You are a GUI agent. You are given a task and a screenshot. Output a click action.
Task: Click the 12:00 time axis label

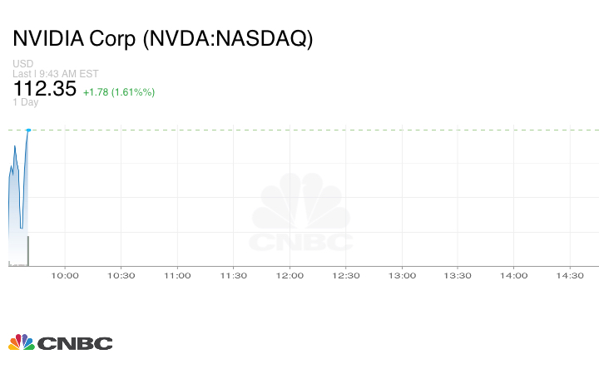click(x=290, y=276)
